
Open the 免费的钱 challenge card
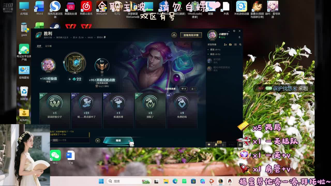click(x=182, y=110)
